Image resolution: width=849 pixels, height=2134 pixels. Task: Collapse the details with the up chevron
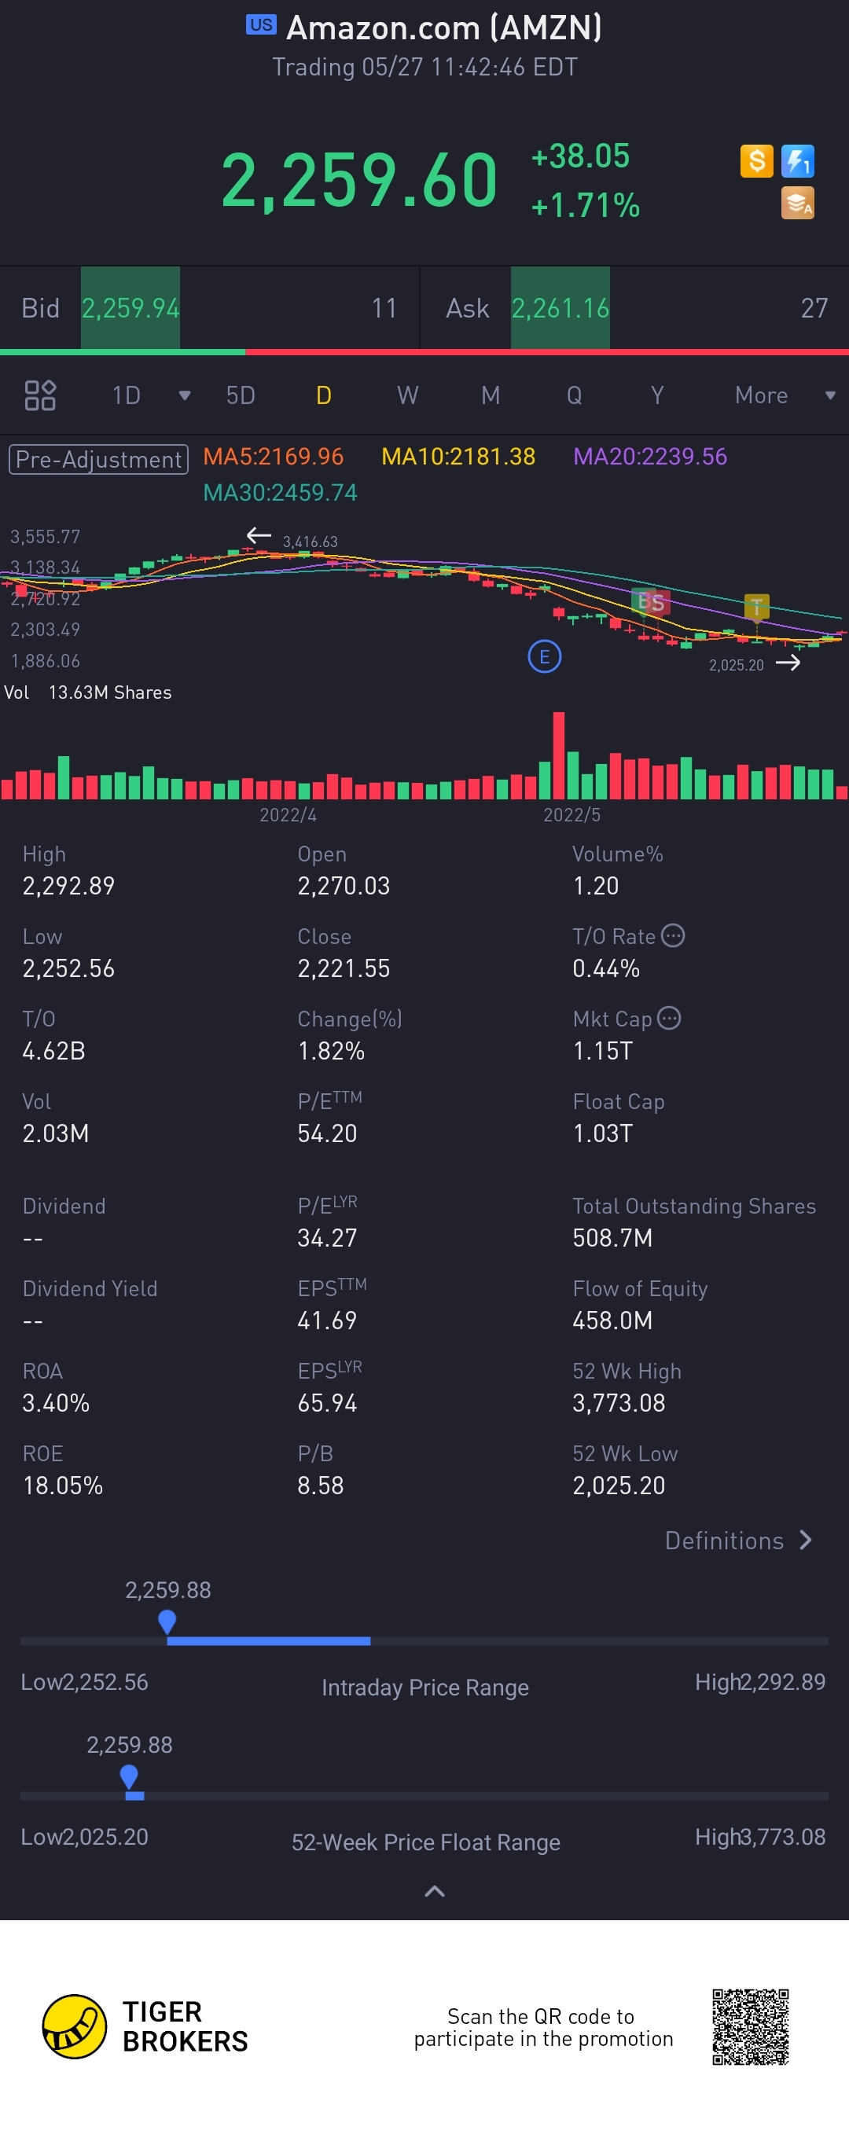pyautogui.click(x=435, y=1891)
